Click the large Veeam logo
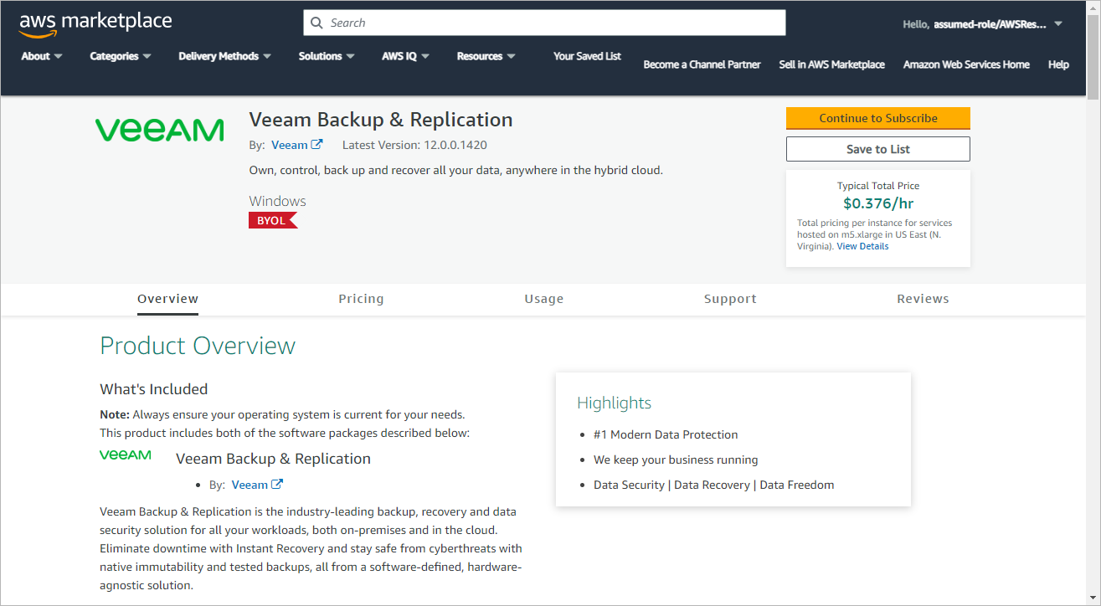The width and height of the screenshot is (1101, 606). click(159, 130)
